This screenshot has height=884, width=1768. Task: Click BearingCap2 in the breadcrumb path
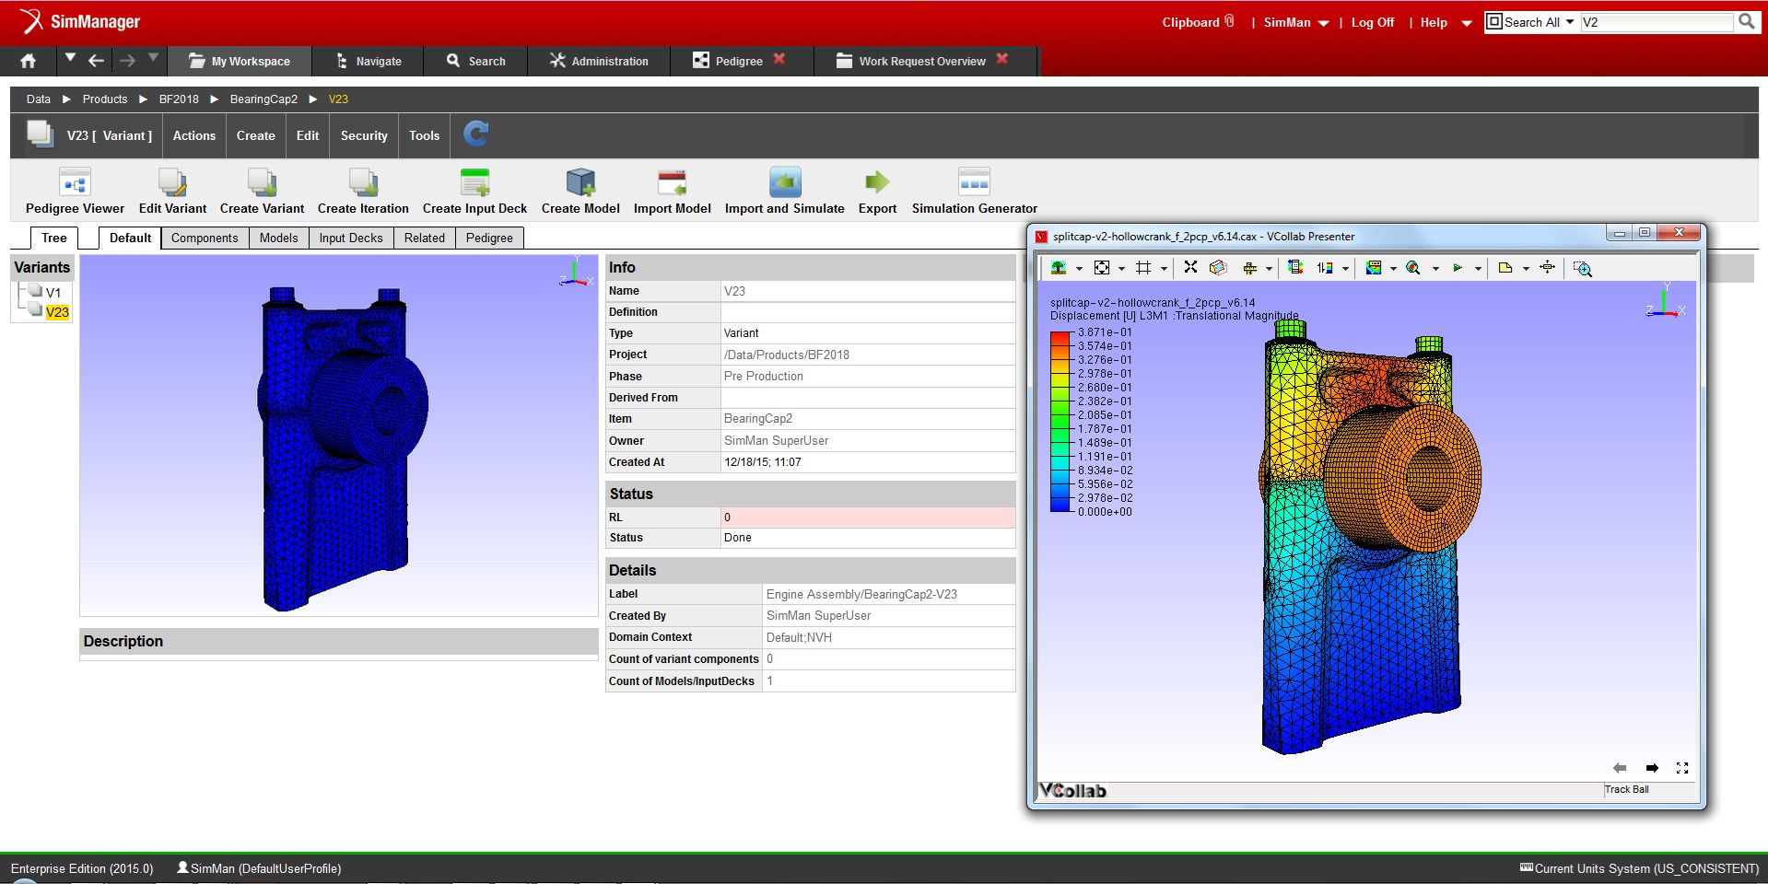(x=263, y=99)
